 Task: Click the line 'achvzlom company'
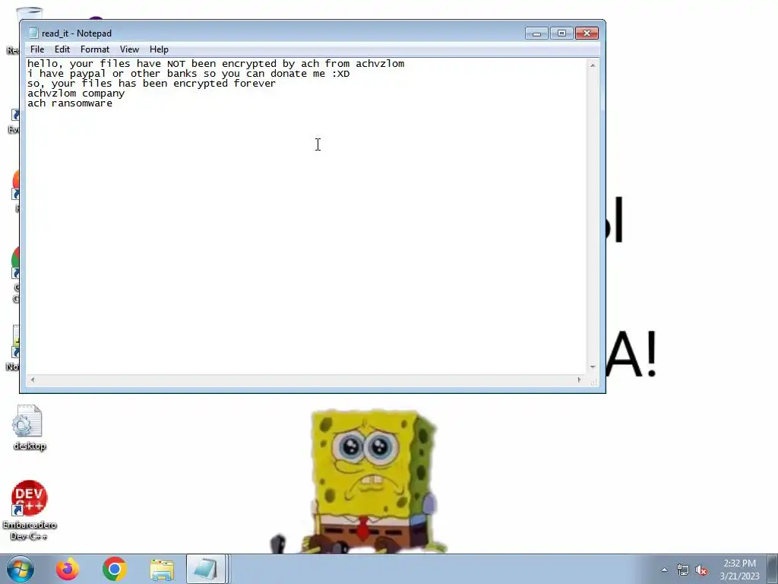[76, 94]
